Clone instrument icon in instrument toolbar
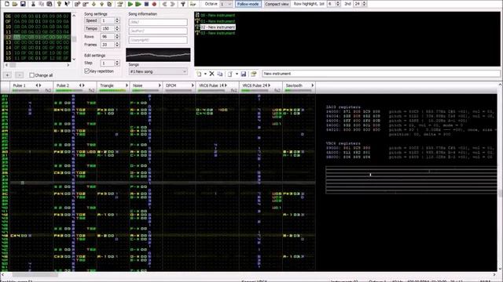The width and height of the screenshot is (503, 282). [x=220, y=74]
